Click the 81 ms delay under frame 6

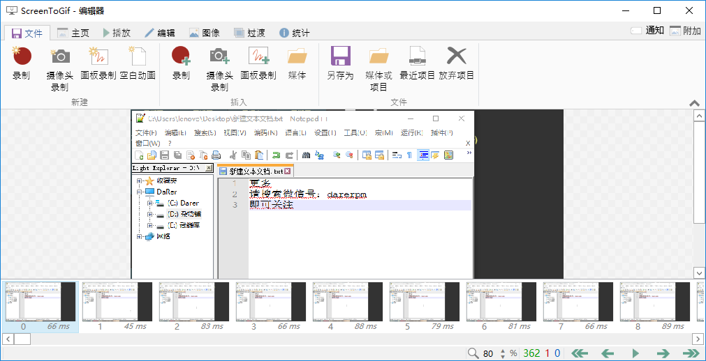[520, 326]
